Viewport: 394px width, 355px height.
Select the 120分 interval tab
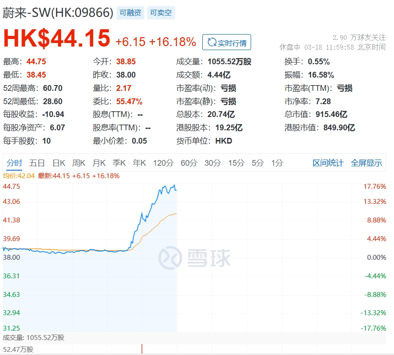pyautogui.click(x=163, y=163)
